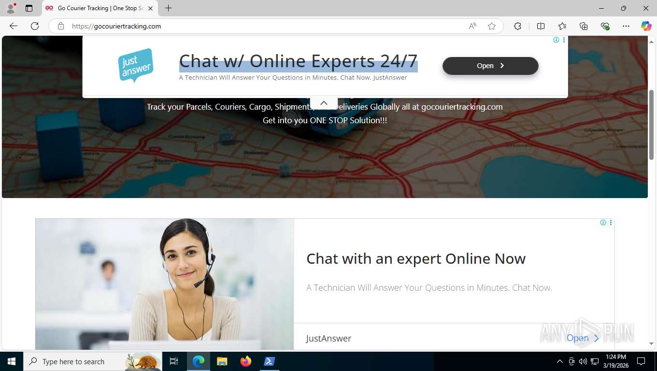This screenshot has width=657, height=371.
Task: Open network settings tray icon
Action: pyautogui.click(x=595, y=361)
